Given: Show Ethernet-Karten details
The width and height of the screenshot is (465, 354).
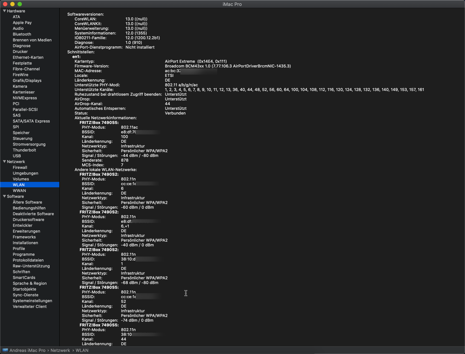Looking at the screenshot, I should tap(28, 57).
